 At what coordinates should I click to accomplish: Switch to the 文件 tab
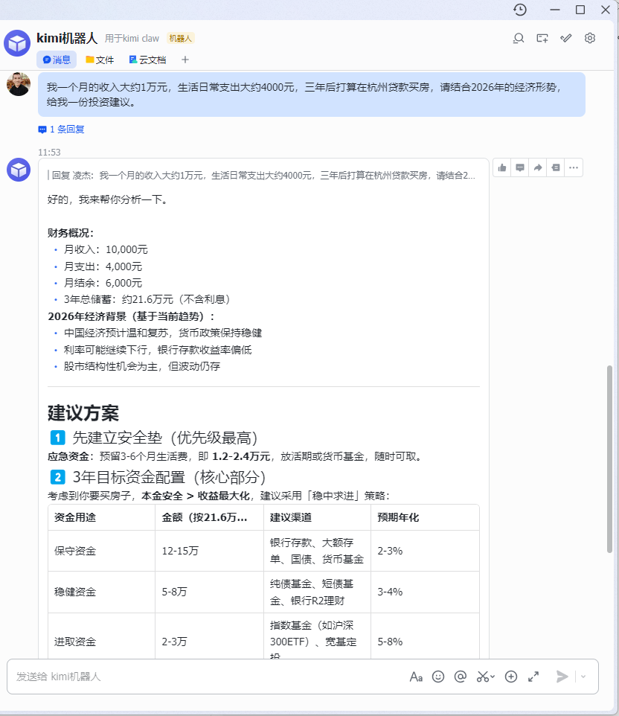(x=100, y=60)
